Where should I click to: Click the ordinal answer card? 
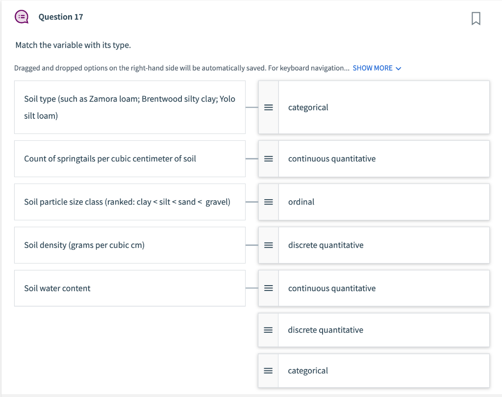coord(374,202)
